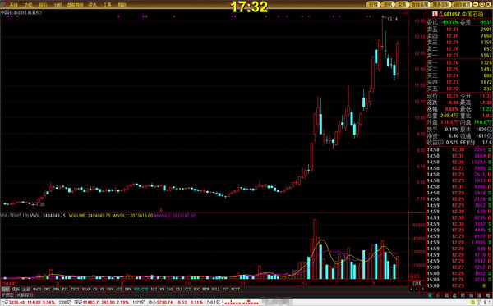Open the 日线 period selector
The width and height of the screenshot is (493, 306).
417,283
